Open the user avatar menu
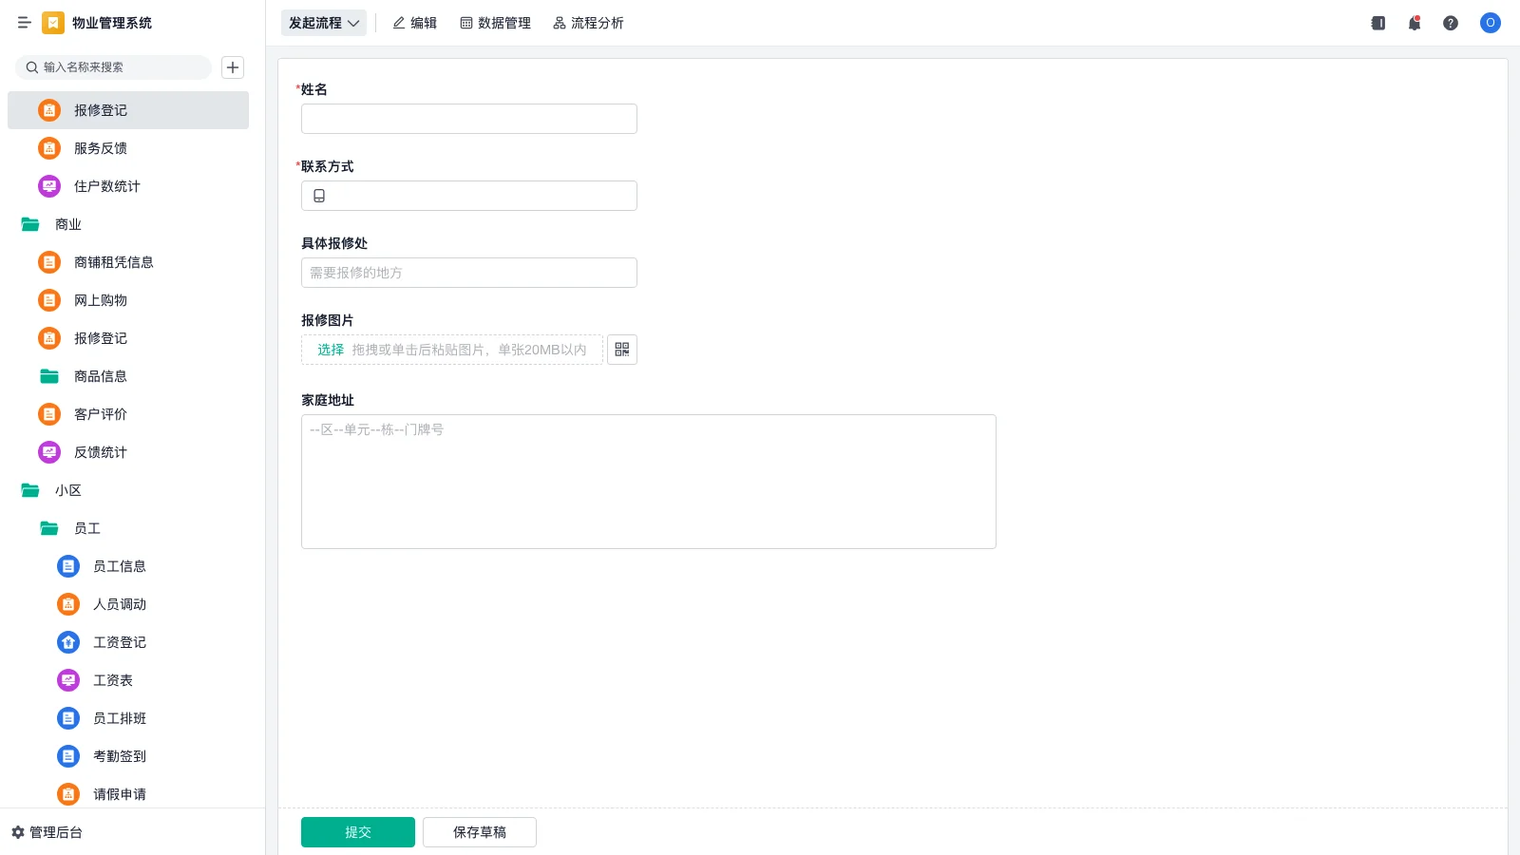Image resolution: width=1520 pixels, height=855 pixels. pos(1490,23)
